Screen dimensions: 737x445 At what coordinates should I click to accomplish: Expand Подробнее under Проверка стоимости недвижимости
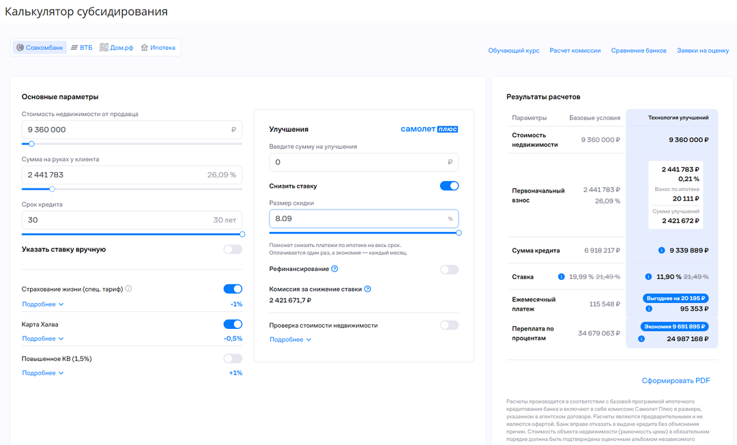click(290, 339)
